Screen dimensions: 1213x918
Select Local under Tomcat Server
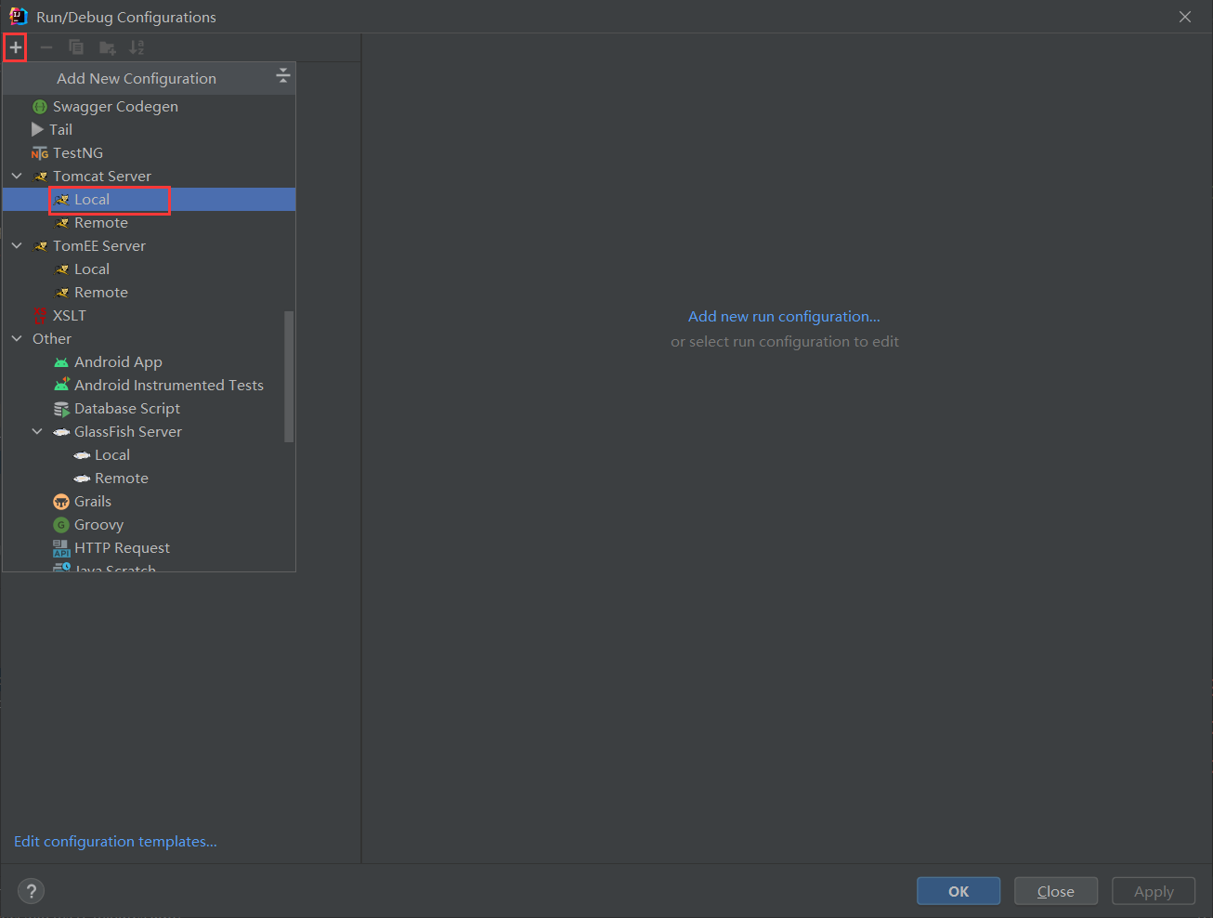(x=92, y=200)
